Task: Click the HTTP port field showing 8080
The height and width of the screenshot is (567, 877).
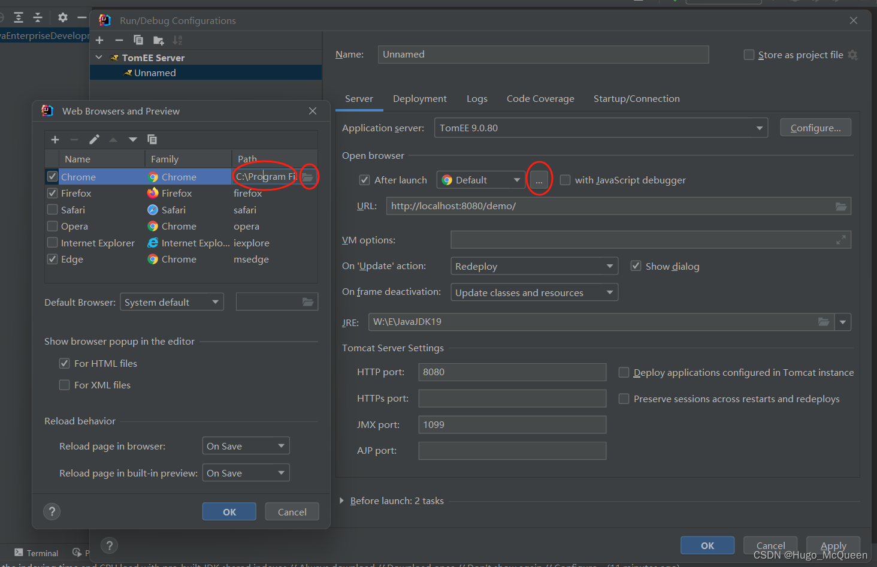Action: click(512, 372)
